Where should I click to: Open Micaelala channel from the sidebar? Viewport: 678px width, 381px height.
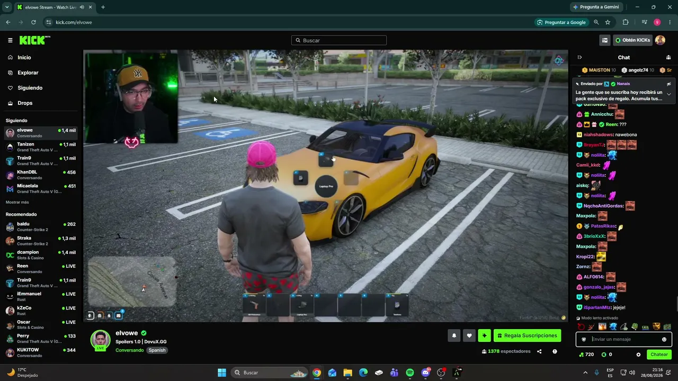[x=41, y=188]
